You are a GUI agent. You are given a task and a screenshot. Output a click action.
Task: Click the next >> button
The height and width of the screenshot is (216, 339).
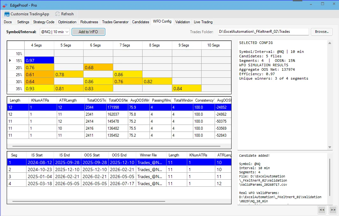(333, 210)
